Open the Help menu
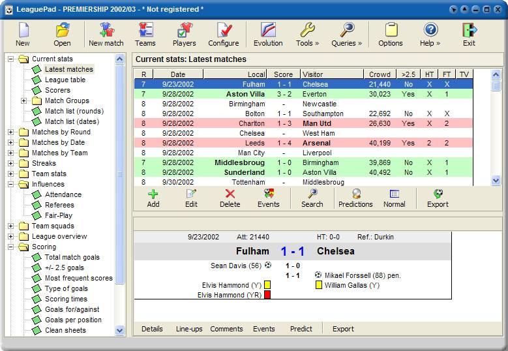Image resolution: width=508 pixels, height=351 pixels. [430, 35]
